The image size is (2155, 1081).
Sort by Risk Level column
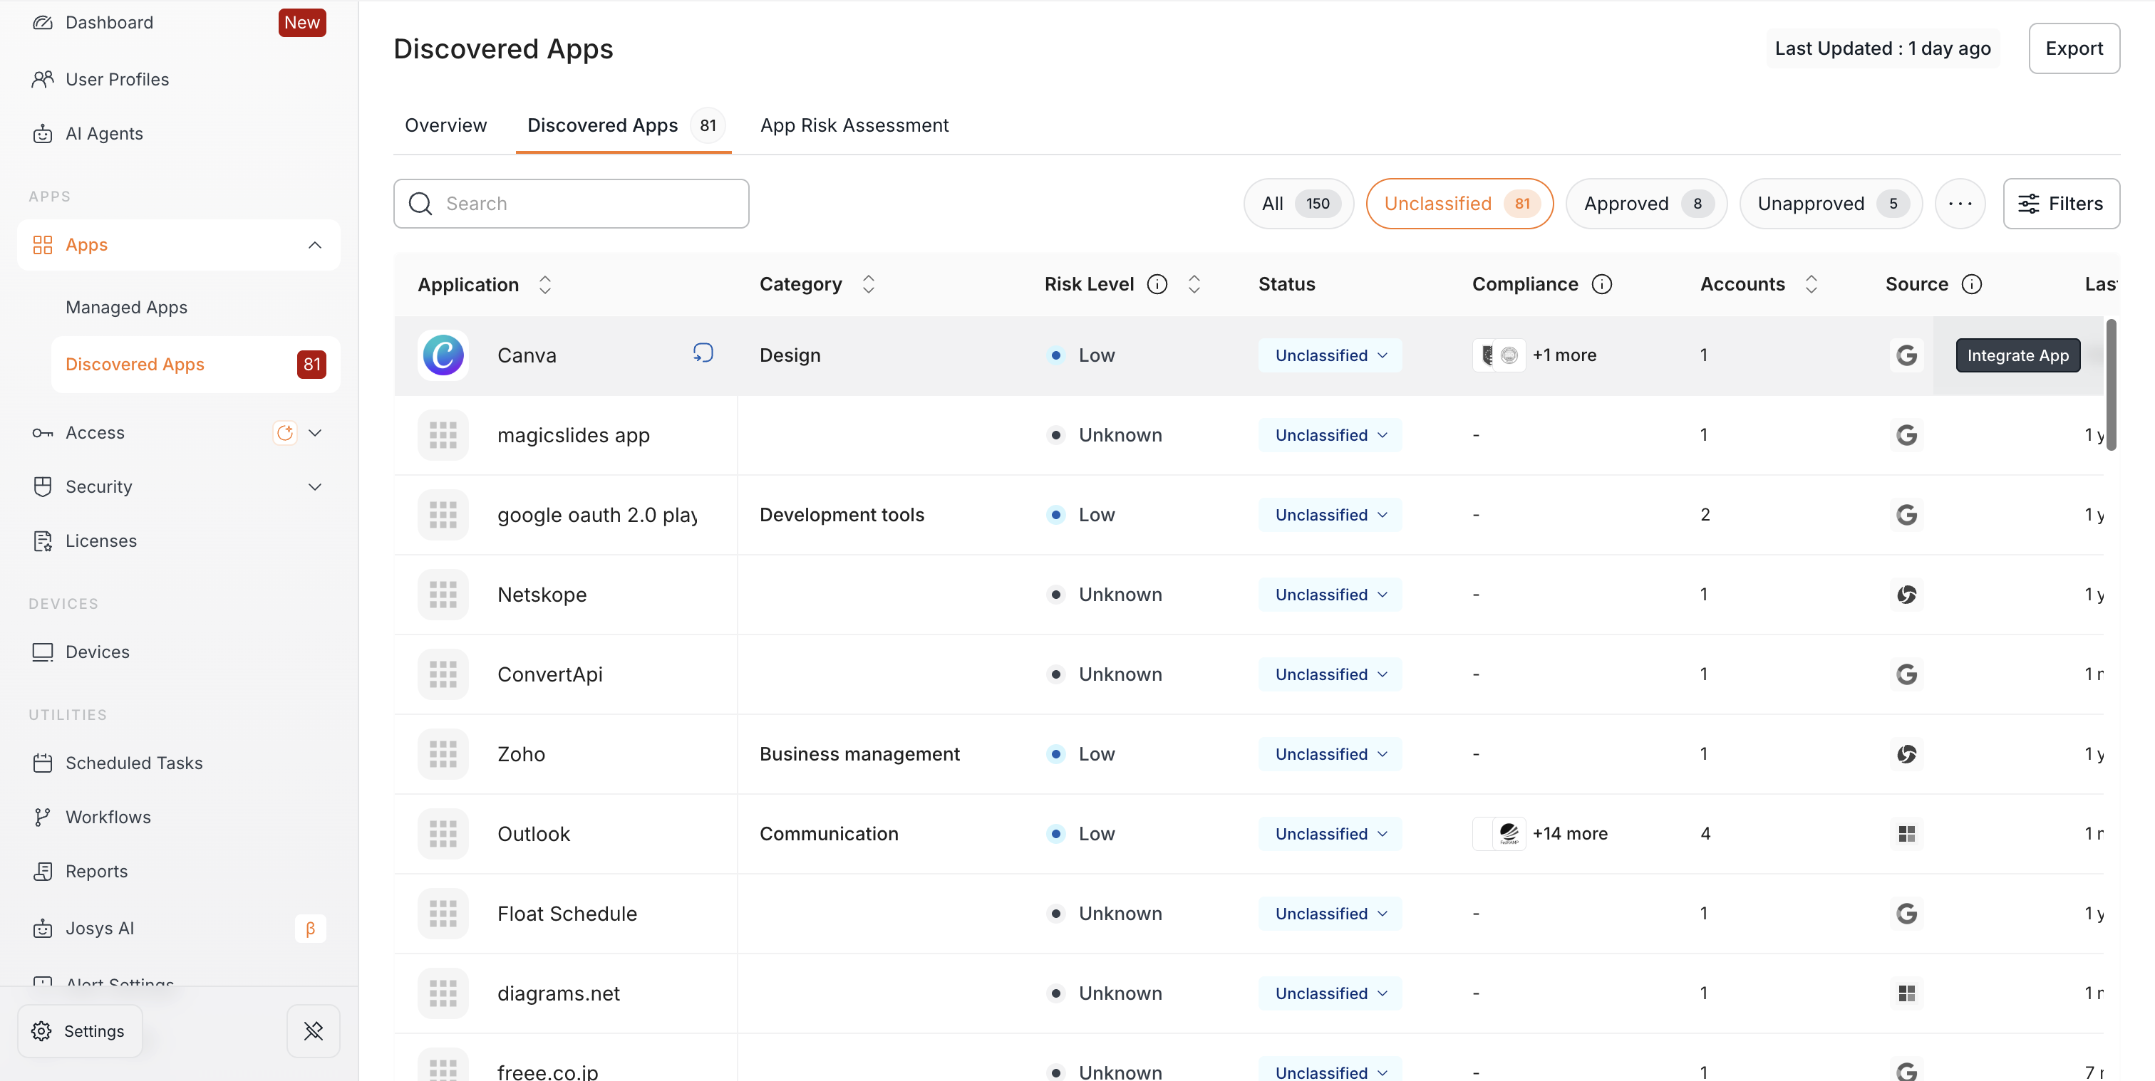tap(1194, 284)
